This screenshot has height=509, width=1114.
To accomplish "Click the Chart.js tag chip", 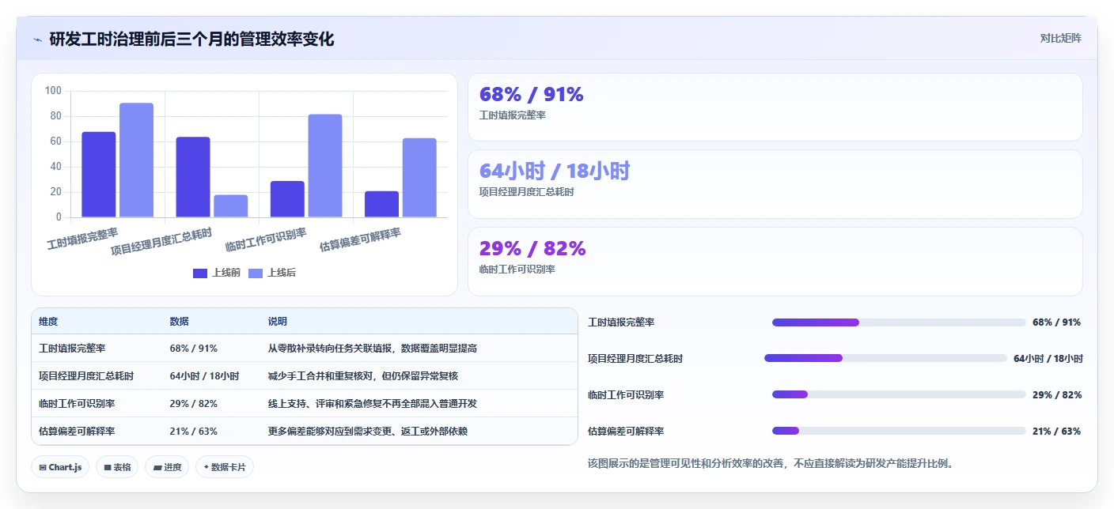I will click(60, 467).
